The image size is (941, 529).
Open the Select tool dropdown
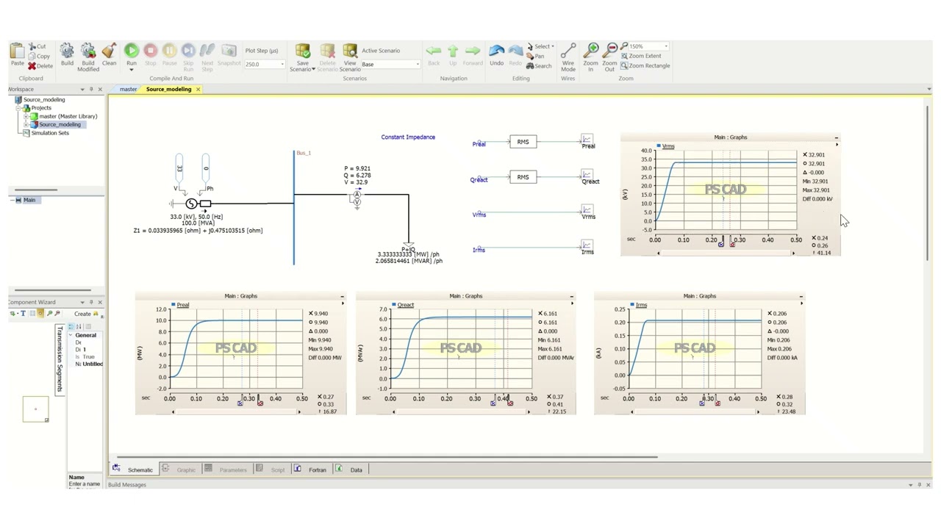553,46
